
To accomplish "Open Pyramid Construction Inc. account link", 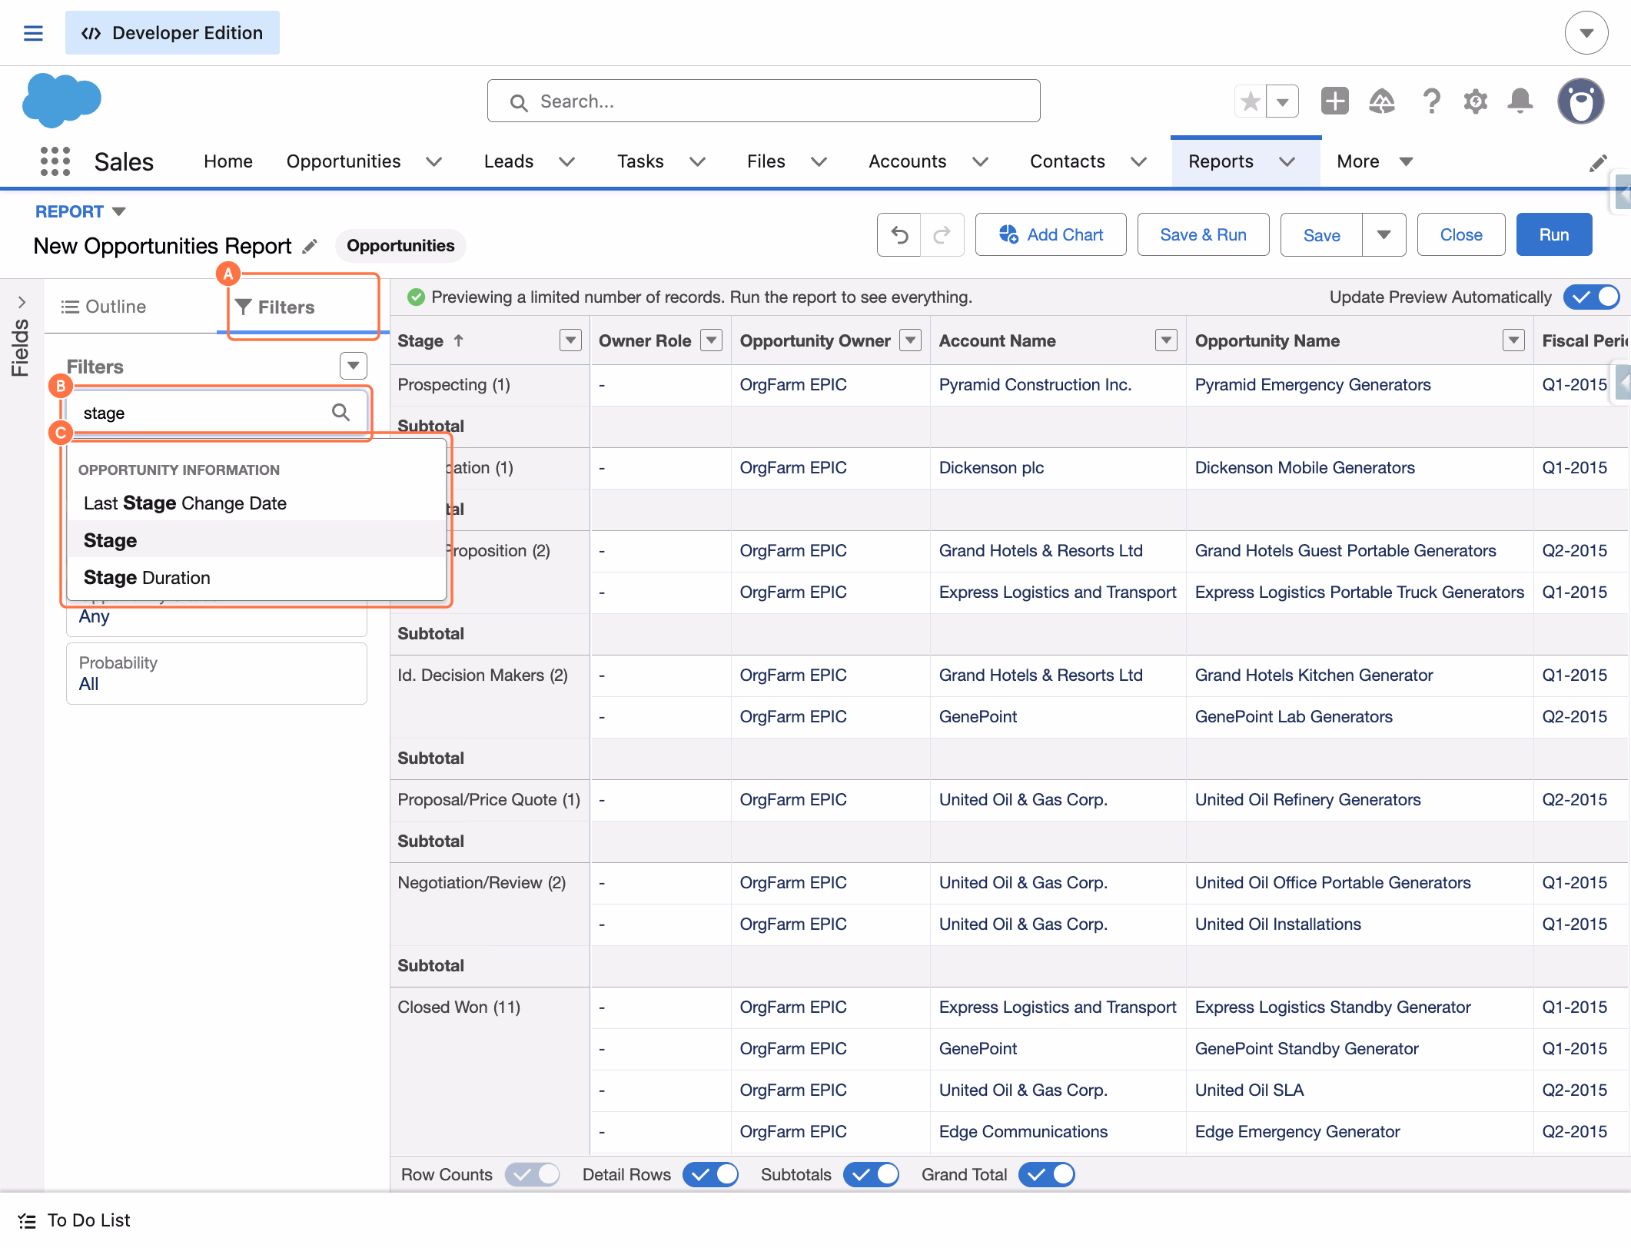I will 1035,384.
